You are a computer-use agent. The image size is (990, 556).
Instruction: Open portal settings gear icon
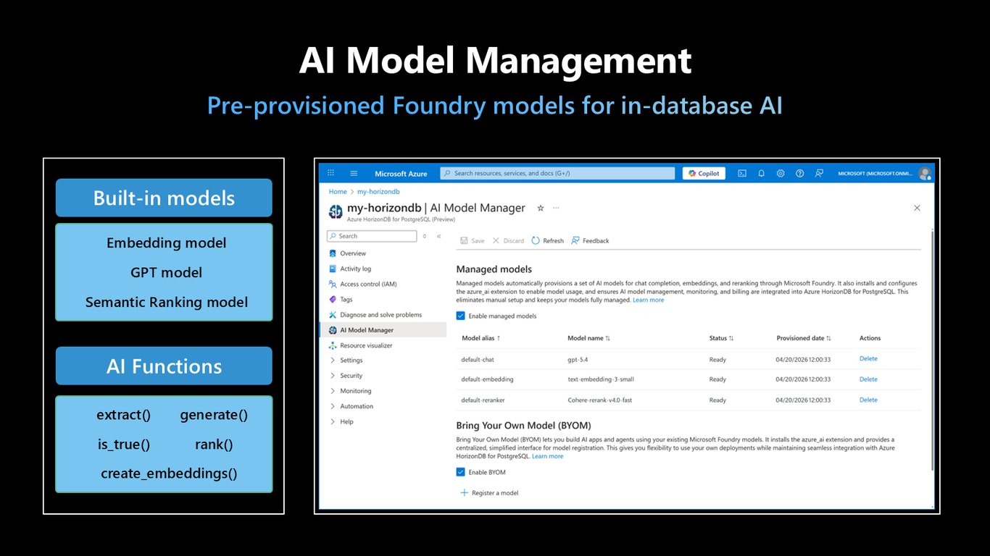click(781, 173)
